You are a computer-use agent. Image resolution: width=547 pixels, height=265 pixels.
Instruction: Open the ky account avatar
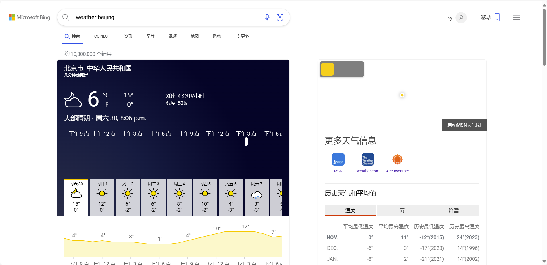coord(461,18)
